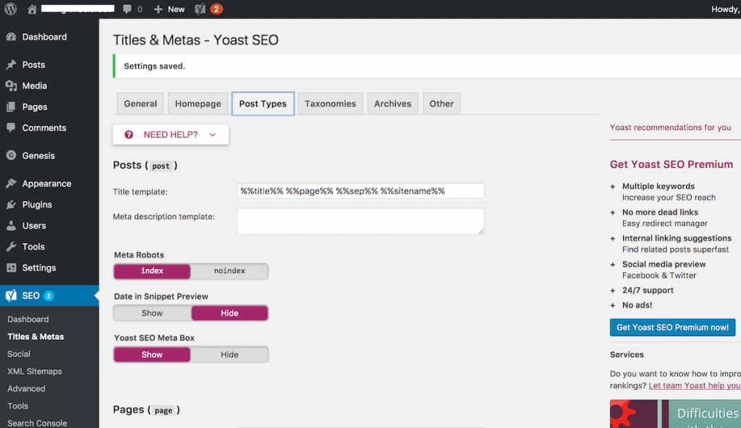
Task: Click the Pages icon in sidebar
Action: point(12,107)
